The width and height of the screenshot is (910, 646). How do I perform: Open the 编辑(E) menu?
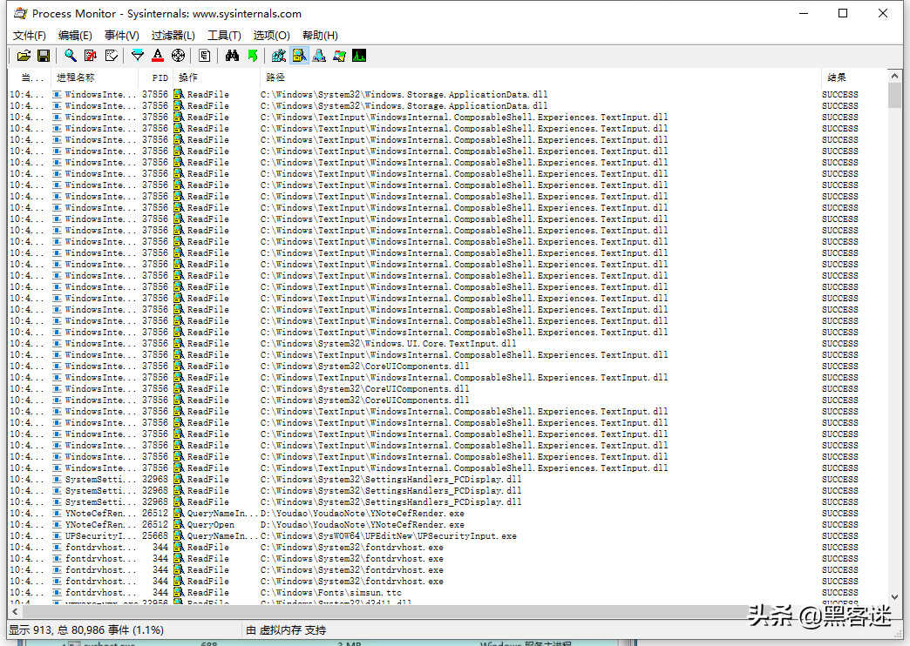76,36
